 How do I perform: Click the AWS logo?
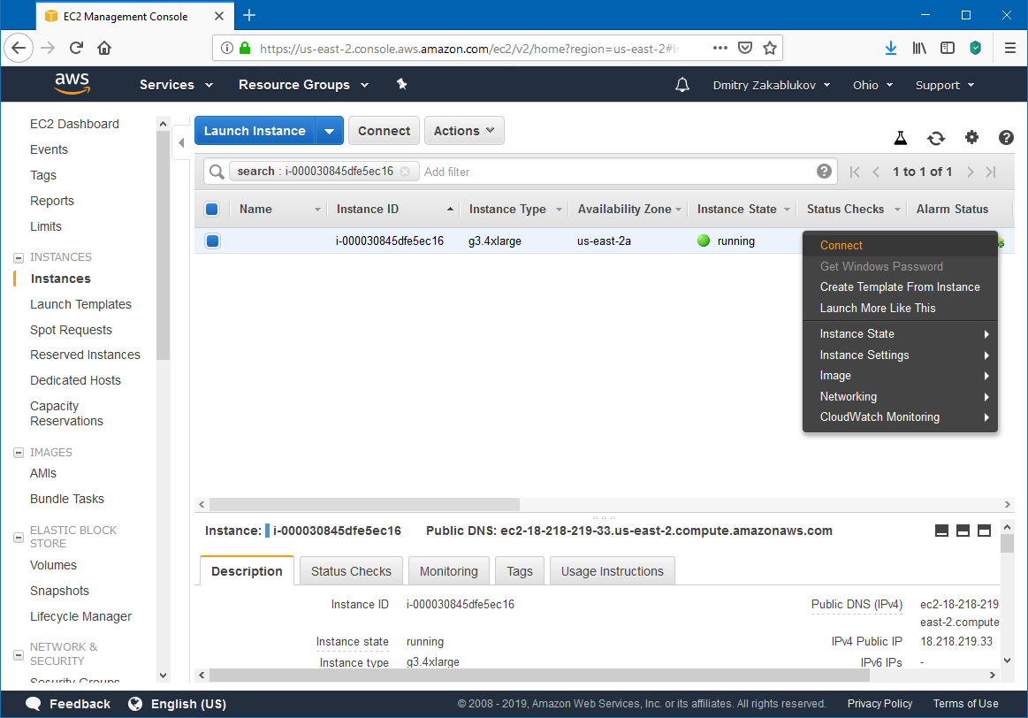[72, 84]
